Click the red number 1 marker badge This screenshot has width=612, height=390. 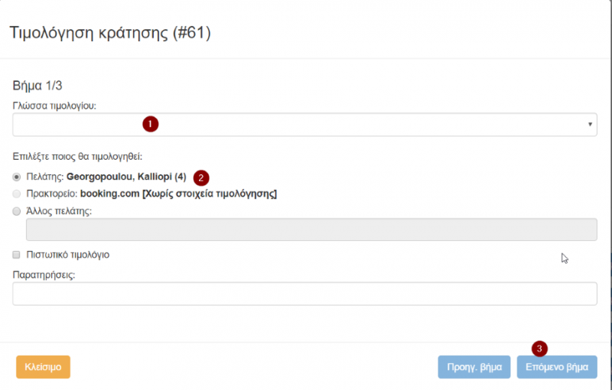[x=151, y=123]
